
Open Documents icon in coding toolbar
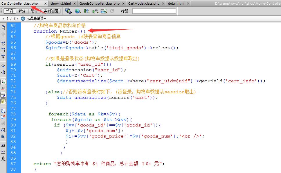(3, 27)
